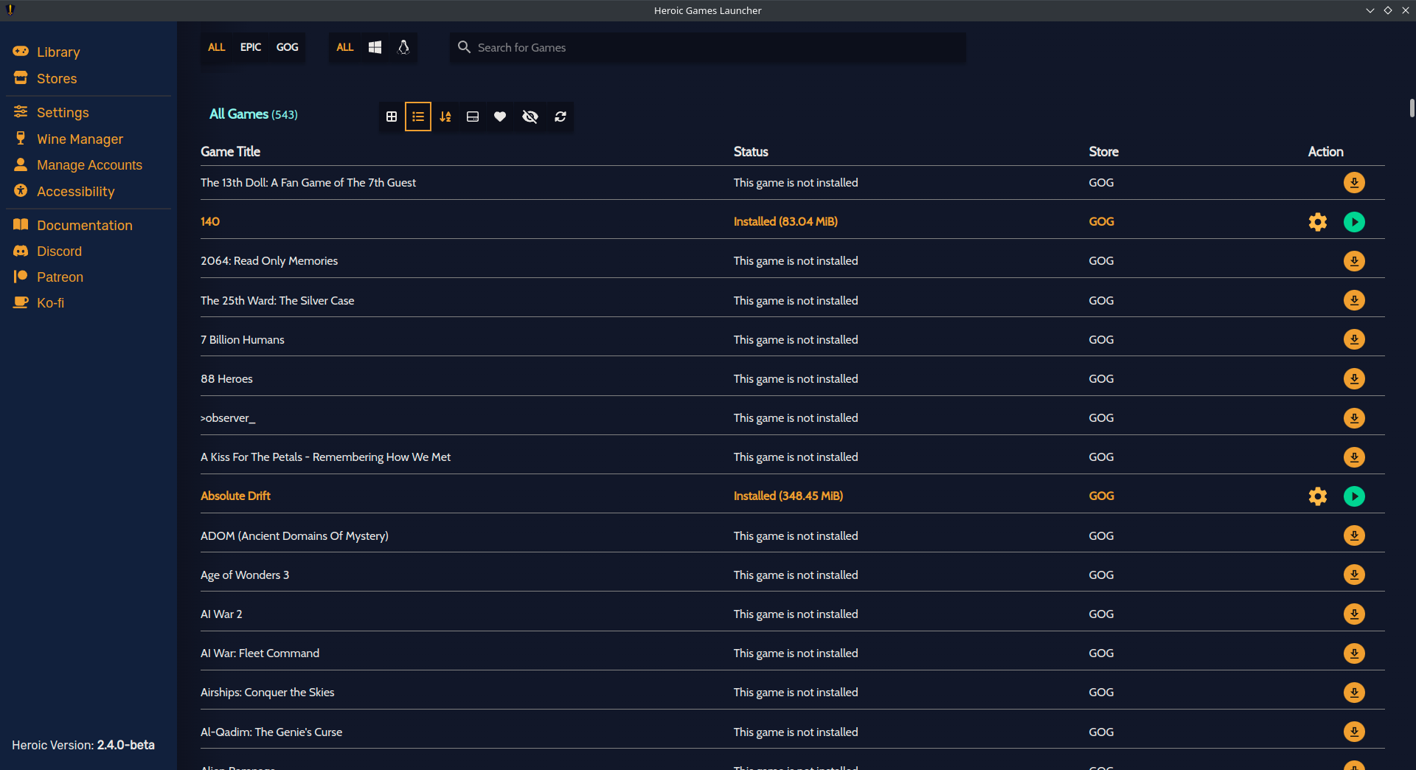Download AI War 2
This screenshot has height=770, width=1416.
[x=1354, y=614]
